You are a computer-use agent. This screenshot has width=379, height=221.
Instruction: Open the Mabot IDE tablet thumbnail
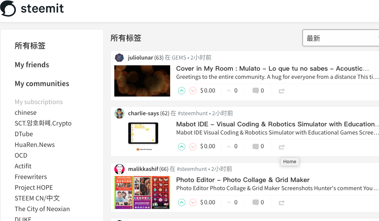(142, 136)
